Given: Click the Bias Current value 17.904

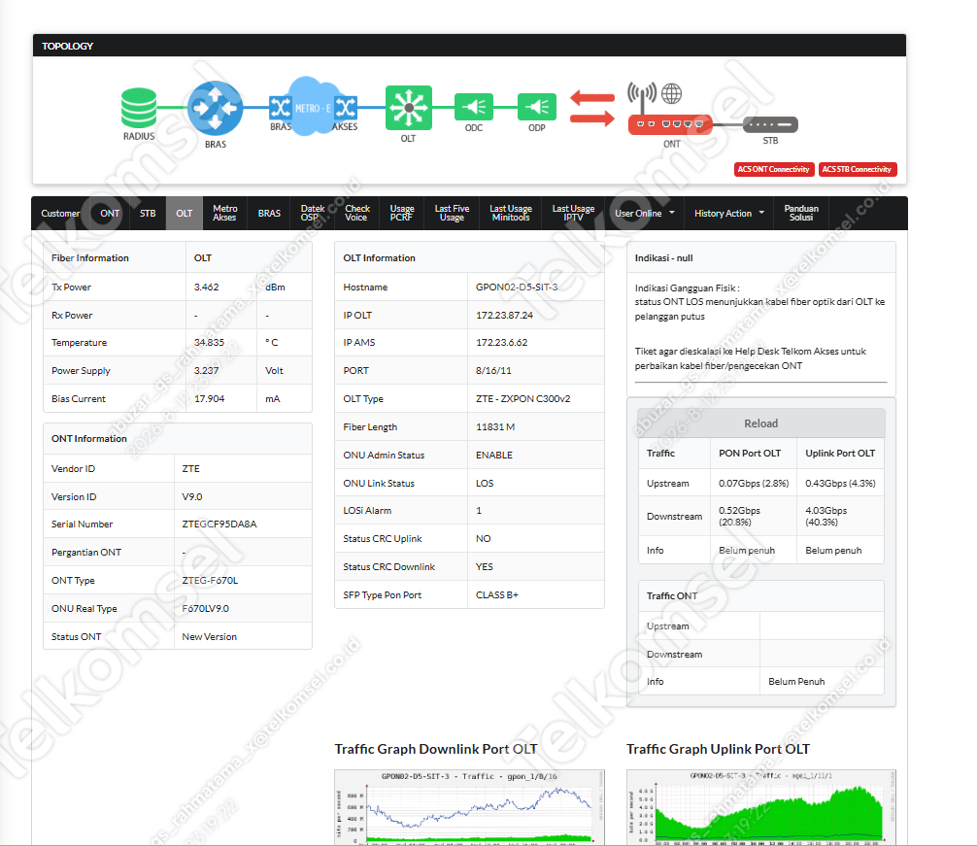Looking at the screenshot, I should 209,398.
